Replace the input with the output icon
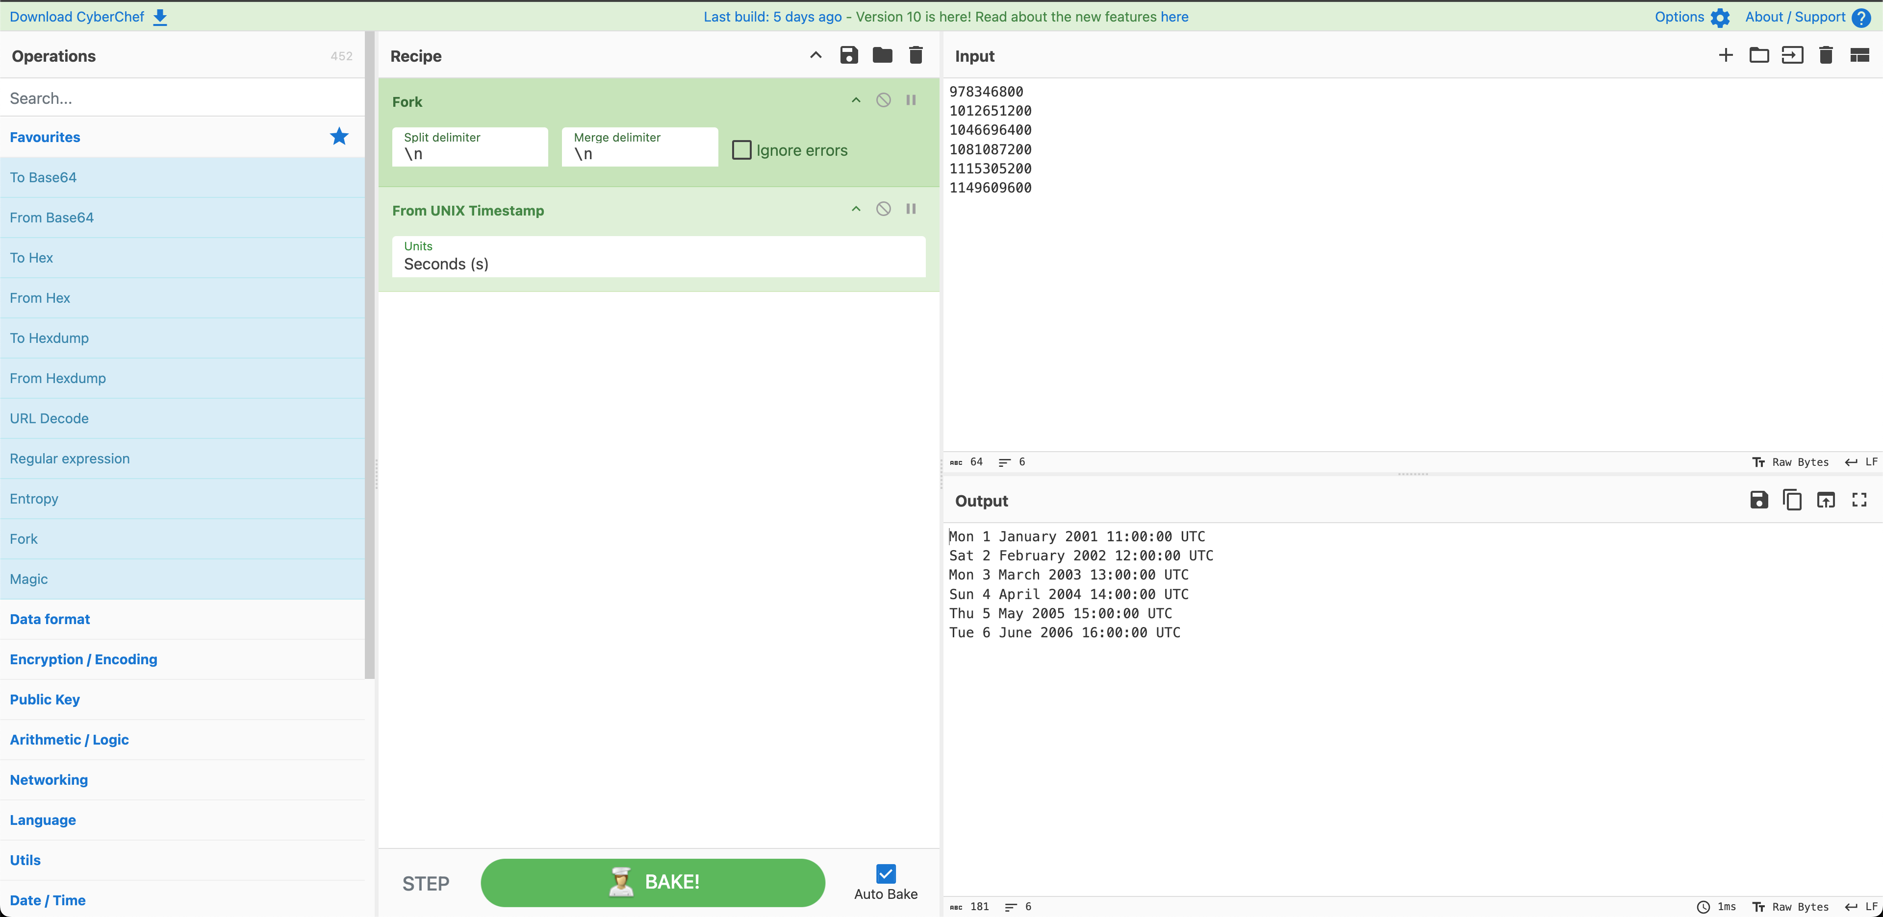The width and height of the screenshot is (1883, 917). coord(1826,500)
